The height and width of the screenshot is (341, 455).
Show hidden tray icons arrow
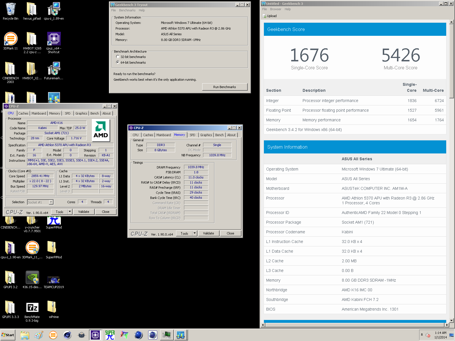(422, 335)
